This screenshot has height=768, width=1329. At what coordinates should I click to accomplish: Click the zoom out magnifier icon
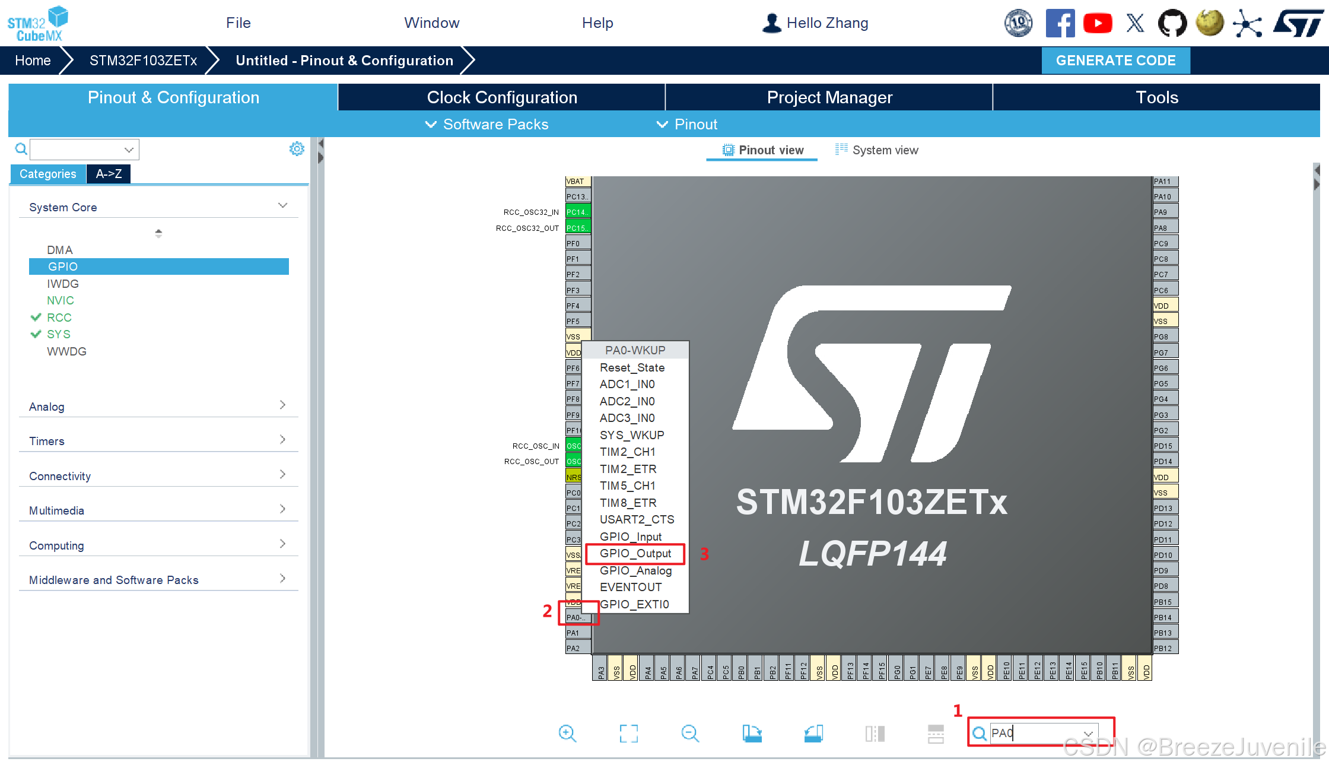tap(690, 734)
